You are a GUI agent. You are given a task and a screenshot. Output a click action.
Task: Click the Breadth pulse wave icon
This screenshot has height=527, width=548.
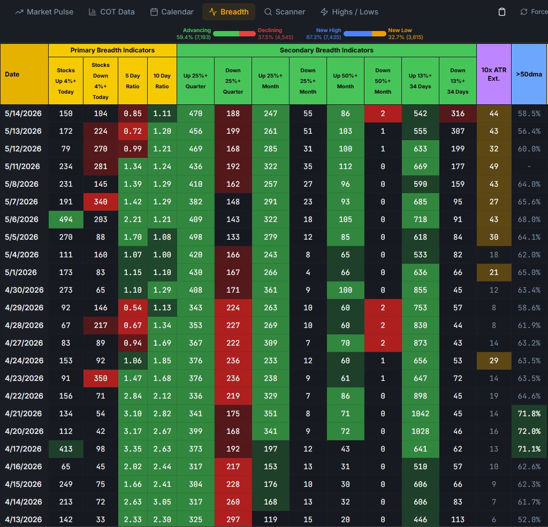click(213, 12)
